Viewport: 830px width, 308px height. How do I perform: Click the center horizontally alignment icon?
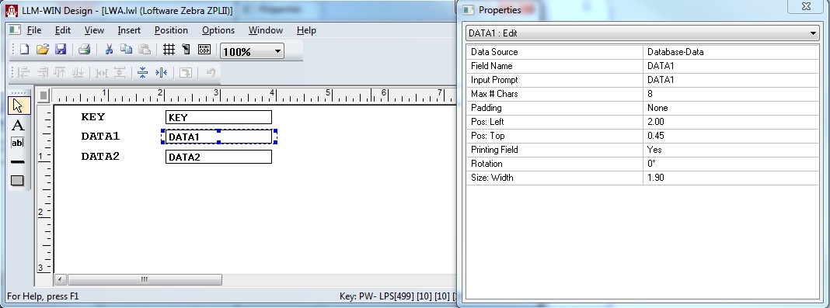[162, 72]
